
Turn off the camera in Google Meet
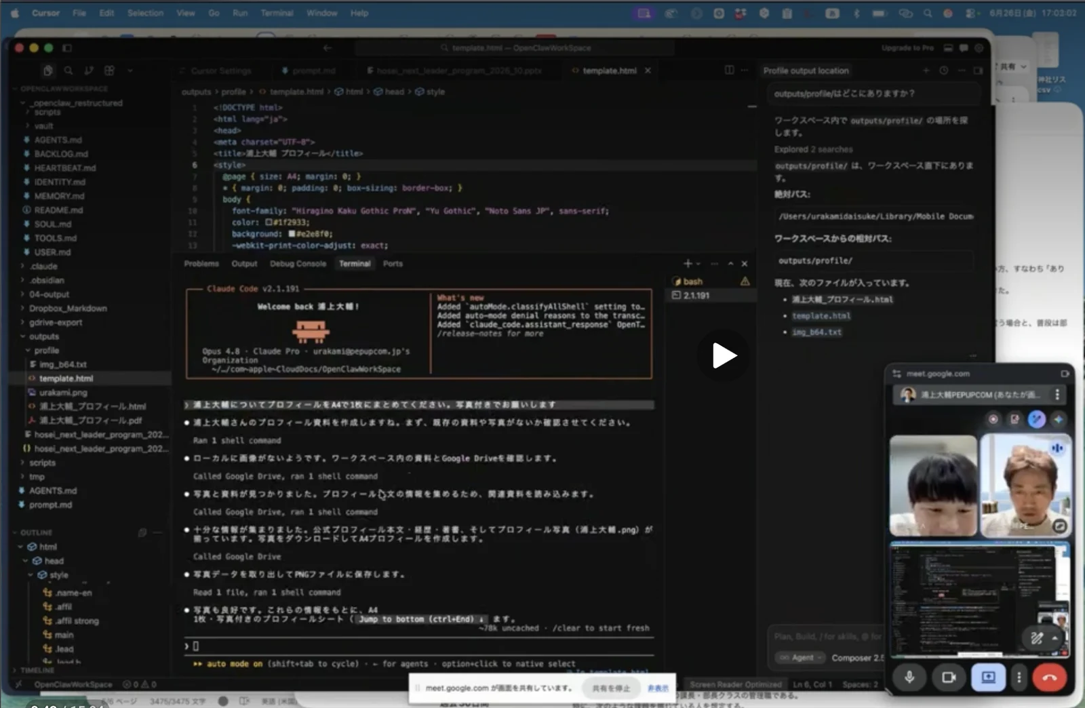[949, 677]
